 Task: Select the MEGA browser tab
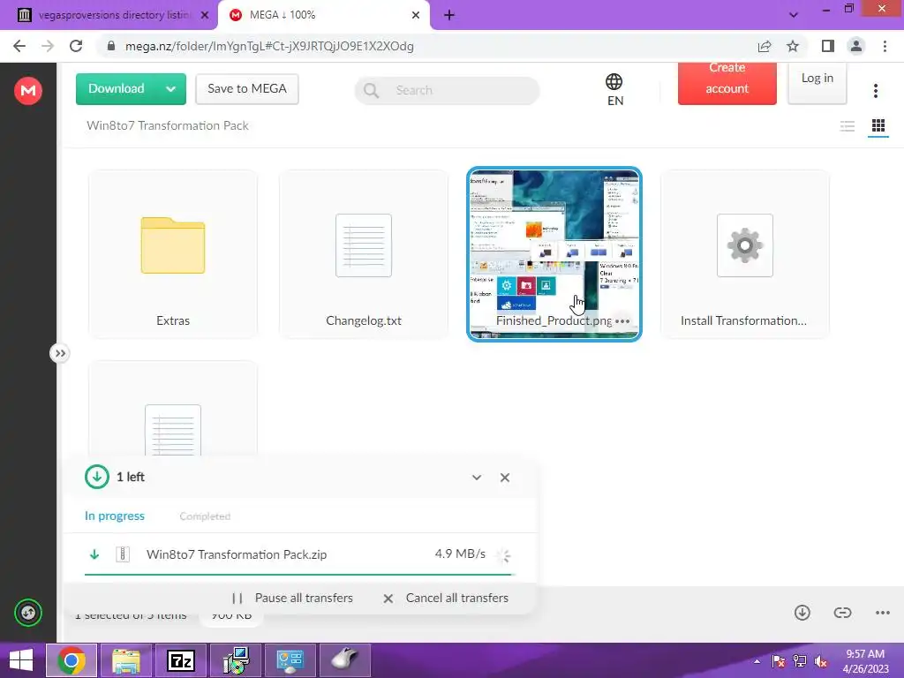323,15
